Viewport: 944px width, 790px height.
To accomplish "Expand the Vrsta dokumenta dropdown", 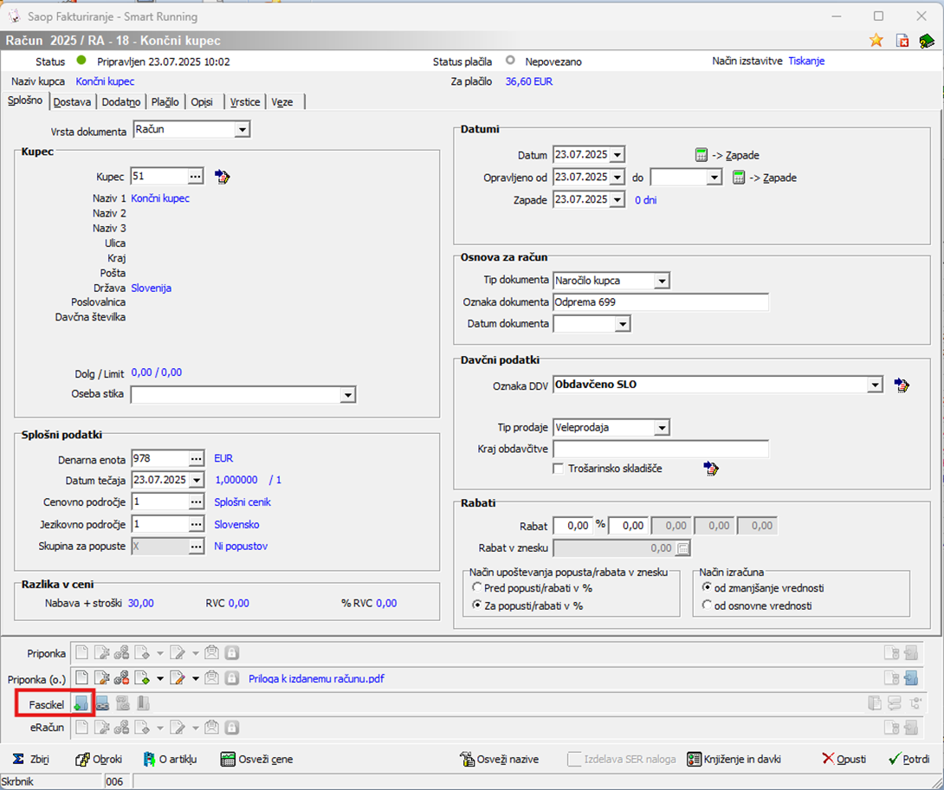I will [x=242, y=130].
